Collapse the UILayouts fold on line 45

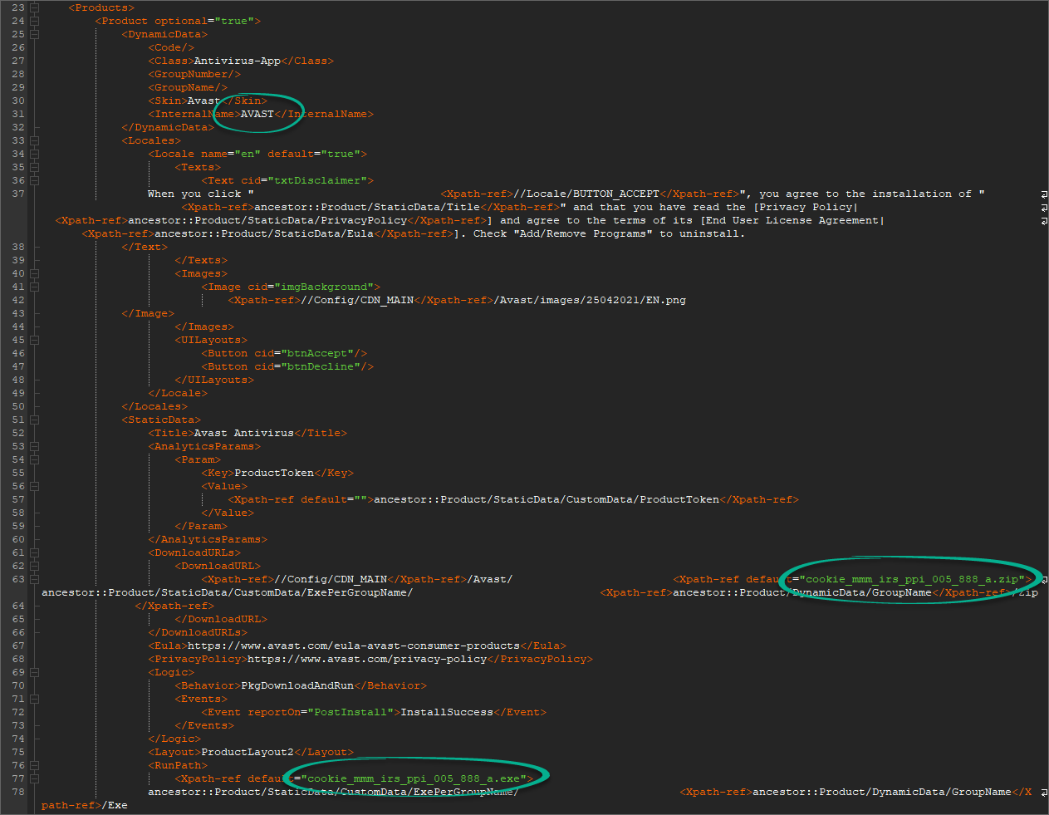(35, 340)
